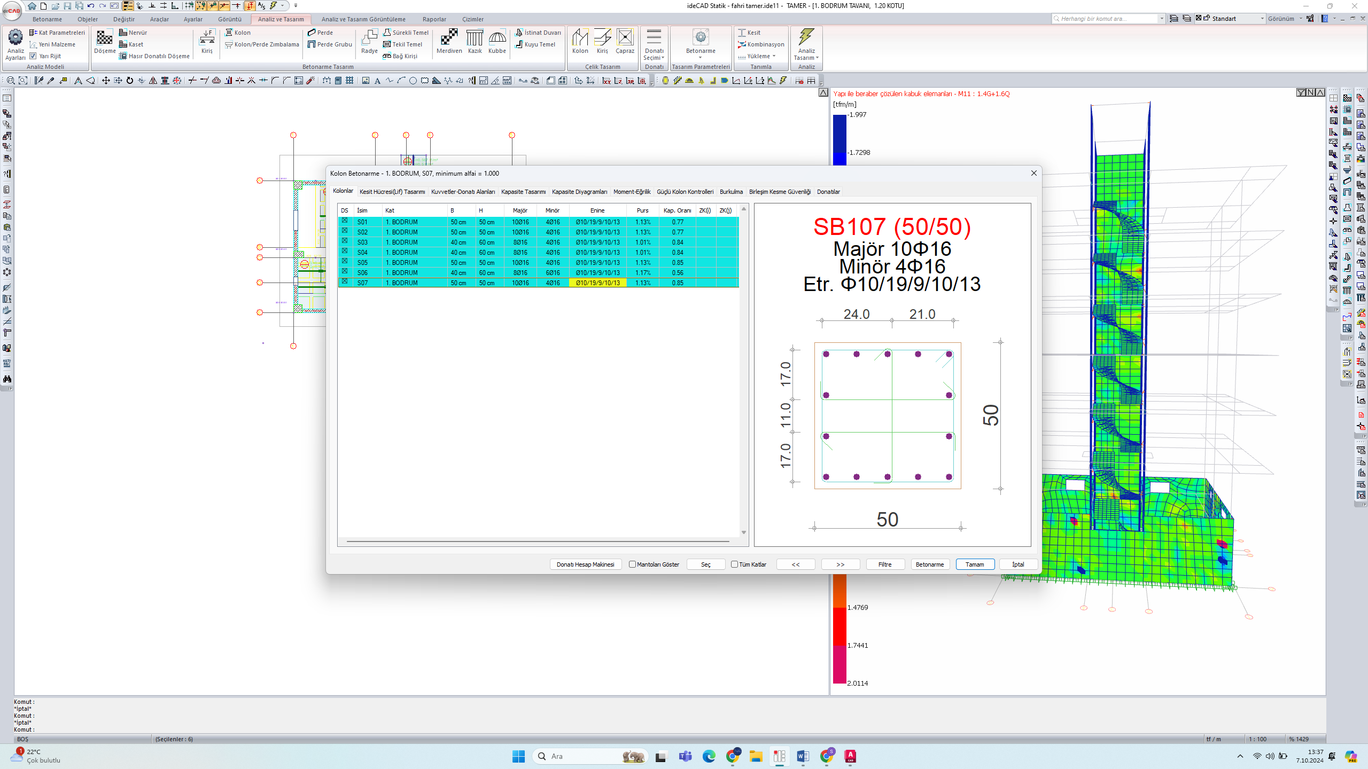
Task: Click the Undo arrow in quick access toolbar
Action: 90,6
